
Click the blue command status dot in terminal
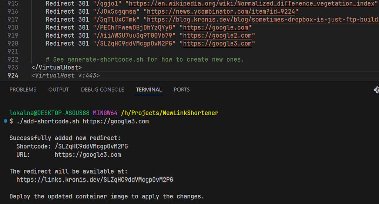tap(6, 121)
